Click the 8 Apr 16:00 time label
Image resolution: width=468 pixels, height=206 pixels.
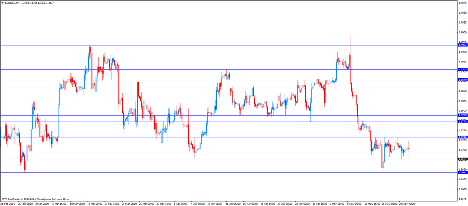click(x=216, y=204)
